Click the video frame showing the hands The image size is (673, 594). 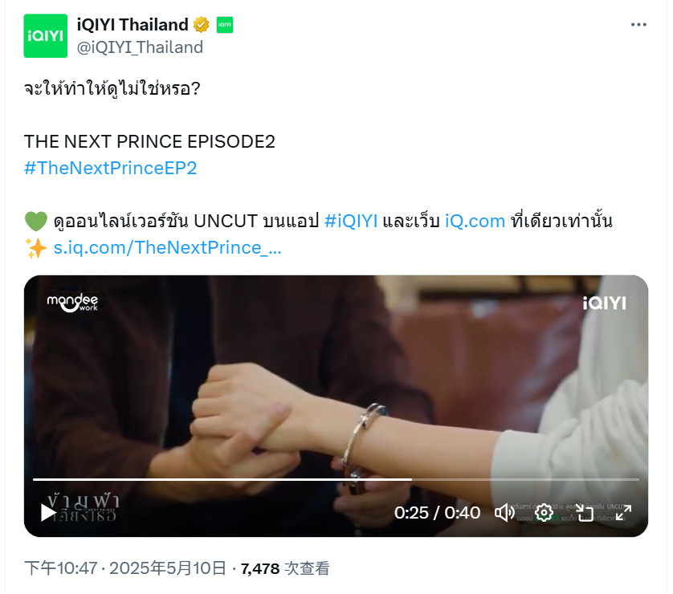[x=336, y=386]
